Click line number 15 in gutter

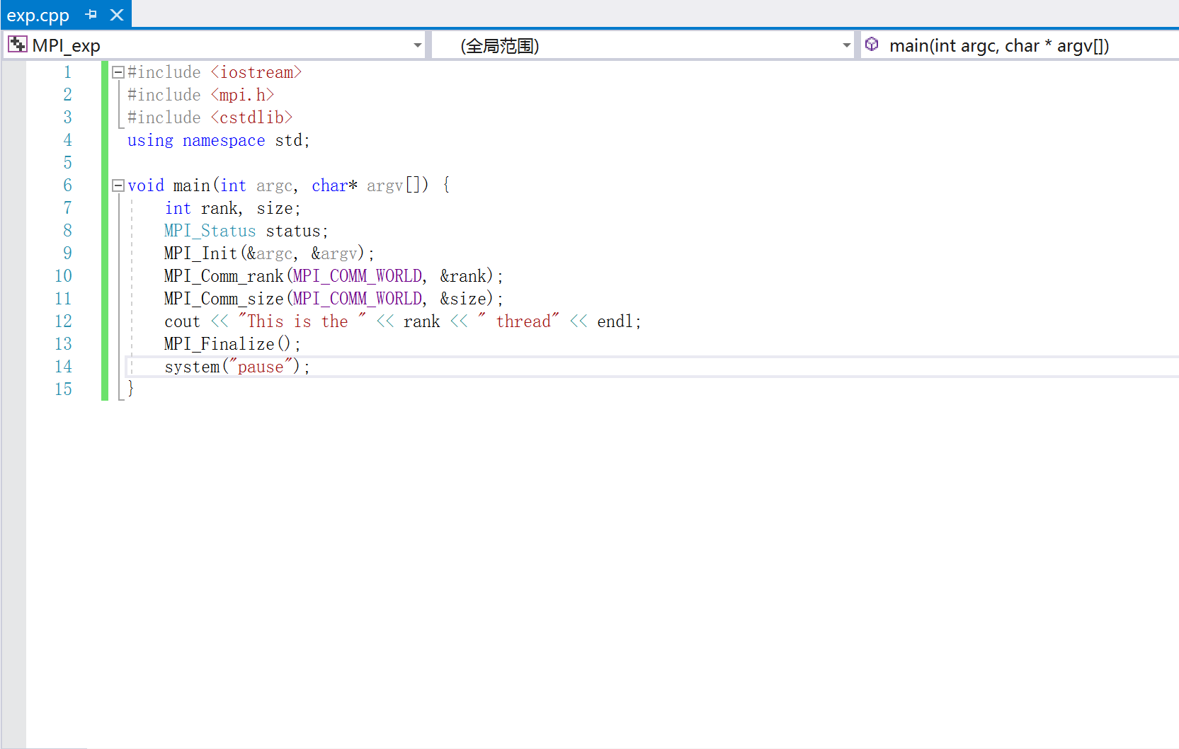pyautogui.click(x=63, y=389)
